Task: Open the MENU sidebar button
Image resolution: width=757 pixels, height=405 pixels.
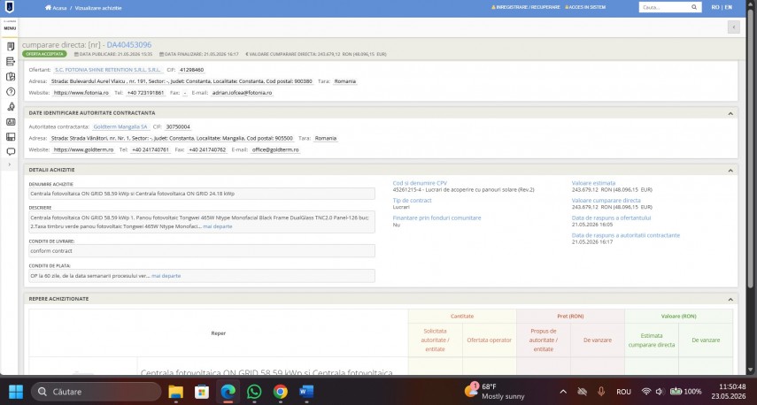Action: (x=10, y=28)
